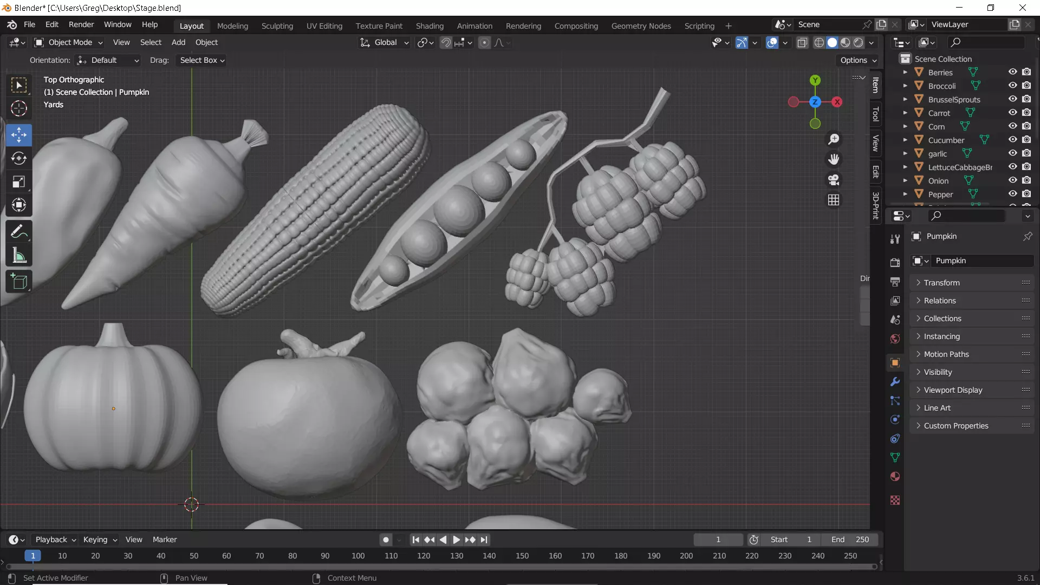Screen dimensions: 1040x585
Task: Open the Modifier properties wrench tab
Action: (x=895, y=382)
